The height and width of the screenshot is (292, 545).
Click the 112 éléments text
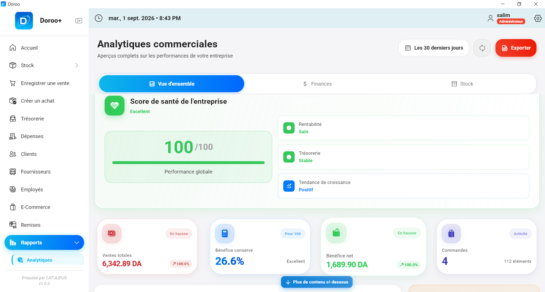(518, 261)
